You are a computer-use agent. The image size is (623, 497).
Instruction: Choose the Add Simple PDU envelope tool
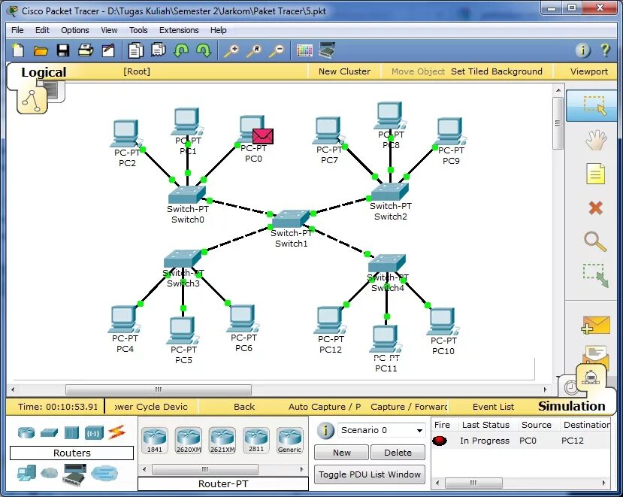point(596,326)
